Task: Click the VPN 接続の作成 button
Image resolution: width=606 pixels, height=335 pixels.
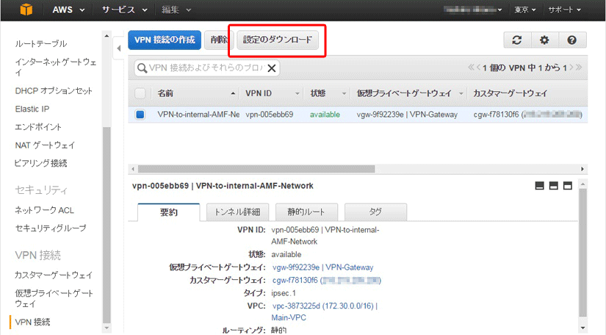Action: tap(165, 40)
